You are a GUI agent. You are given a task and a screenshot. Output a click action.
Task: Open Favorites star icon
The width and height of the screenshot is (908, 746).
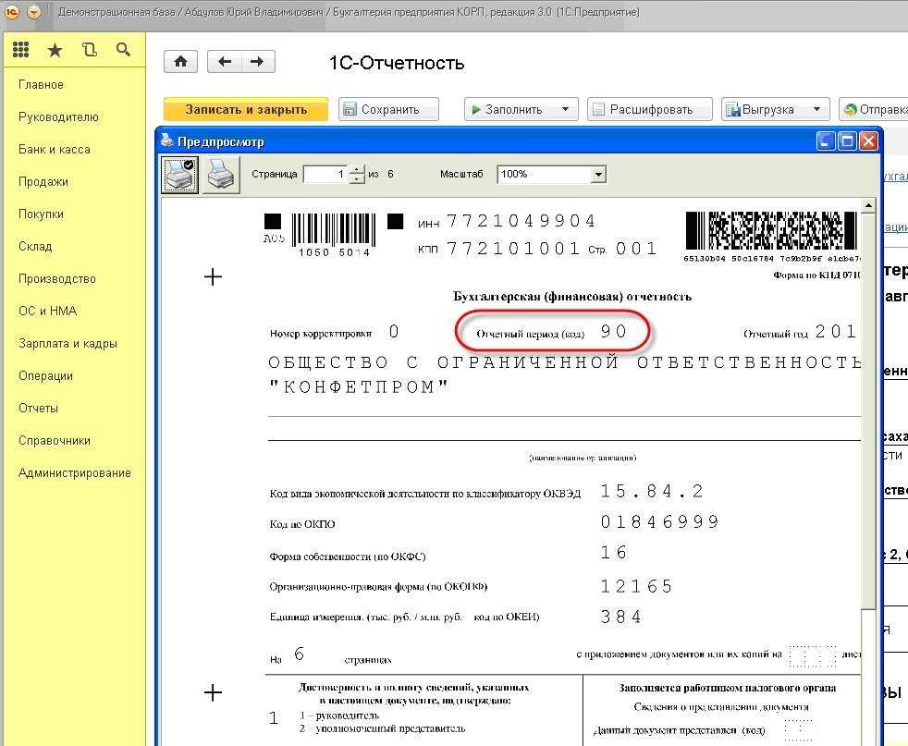[55, 51]
